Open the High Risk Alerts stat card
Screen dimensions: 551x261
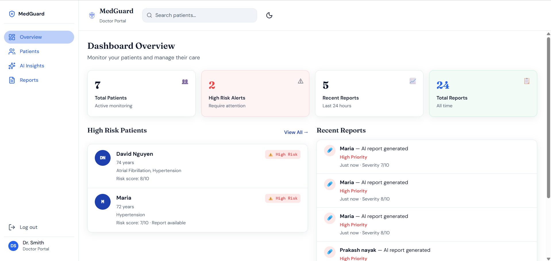click(255, 94)
